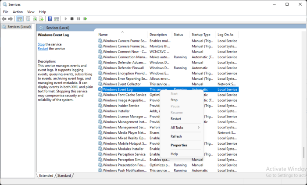Image resolution: width=307 pixels, height=185 pixels.
Task: Click the toolbar Refresh icon
Action: [35, 19]
